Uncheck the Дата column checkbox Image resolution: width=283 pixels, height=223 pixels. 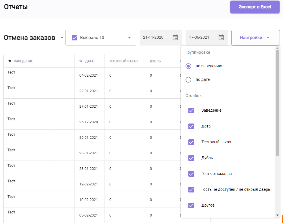coord(191,126)
